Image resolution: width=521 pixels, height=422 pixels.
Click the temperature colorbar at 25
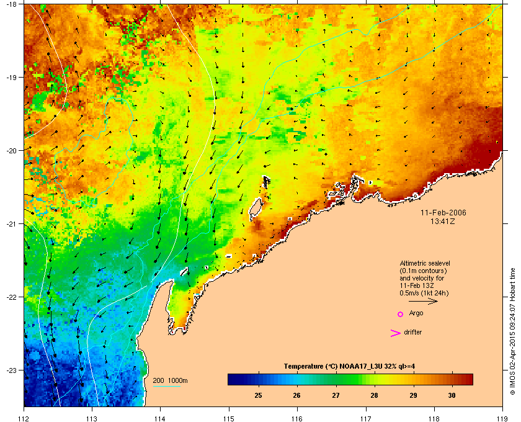click(258, 379)
